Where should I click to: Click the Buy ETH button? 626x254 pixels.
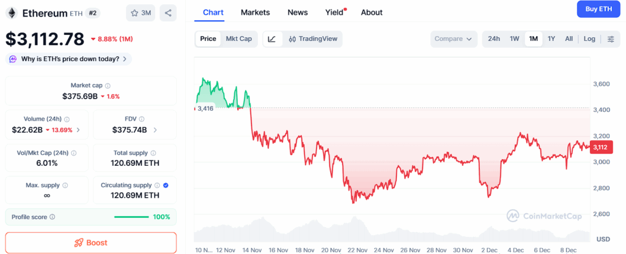coord(598,9)
